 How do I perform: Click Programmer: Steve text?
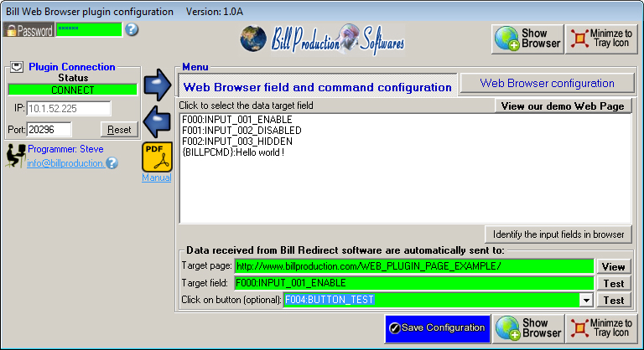point(65,149)
